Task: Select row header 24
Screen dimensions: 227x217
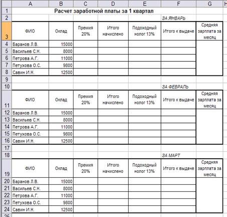Action: [x=7, y=209]
